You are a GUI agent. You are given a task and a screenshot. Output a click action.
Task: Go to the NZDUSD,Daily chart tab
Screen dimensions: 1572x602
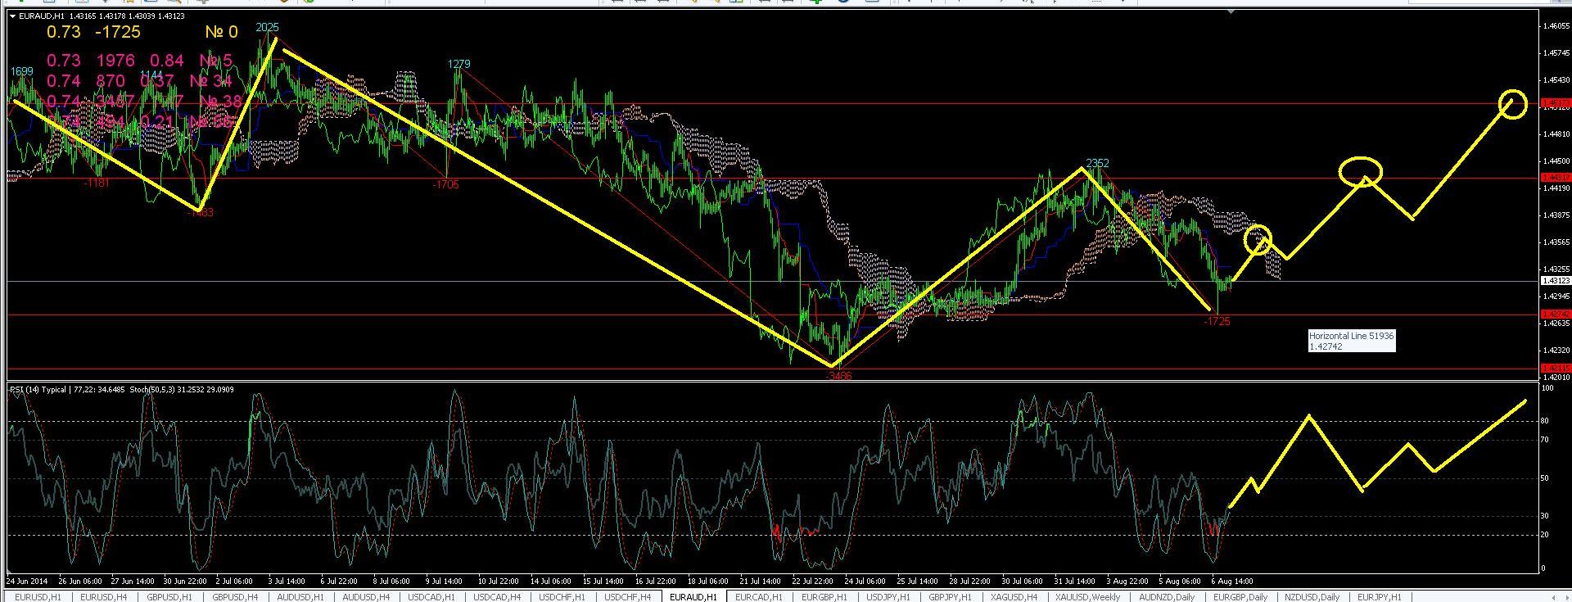(1312, 597)
